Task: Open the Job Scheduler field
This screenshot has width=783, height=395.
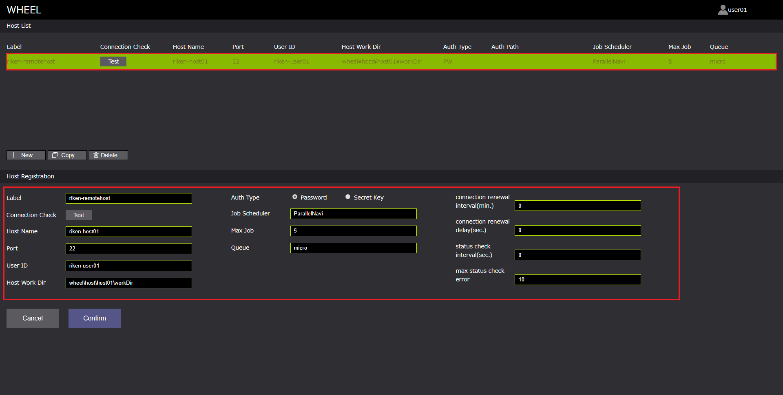Action: coord(353,214)
